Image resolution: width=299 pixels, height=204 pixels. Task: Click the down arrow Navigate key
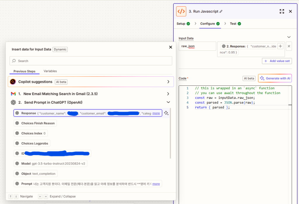[16, 196]
